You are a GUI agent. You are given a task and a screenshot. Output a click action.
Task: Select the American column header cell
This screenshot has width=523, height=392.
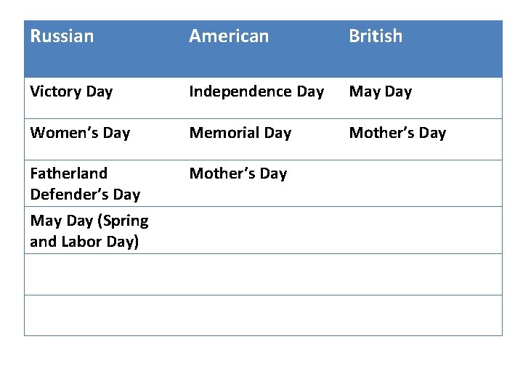[229, 36]
